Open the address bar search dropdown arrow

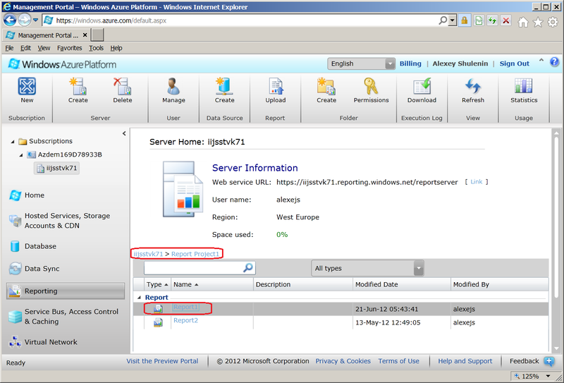[453, 20]
